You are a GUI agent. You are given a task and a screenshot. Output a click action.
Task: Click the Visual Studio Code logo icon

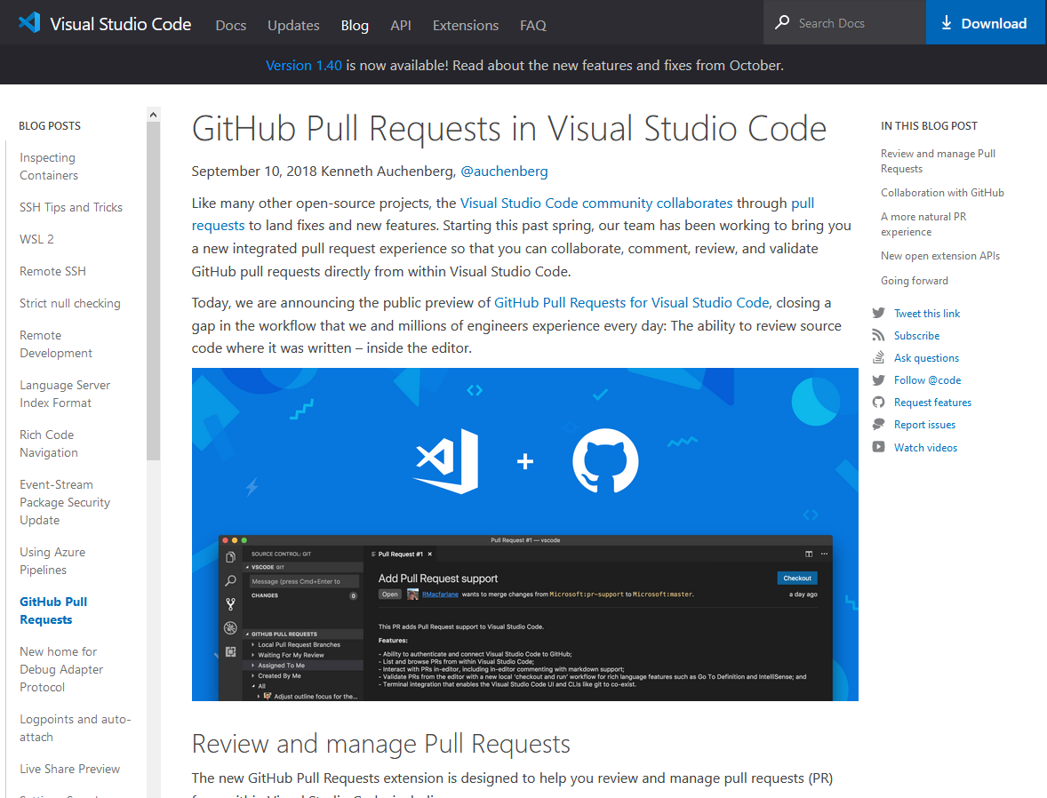pos(29,23)
